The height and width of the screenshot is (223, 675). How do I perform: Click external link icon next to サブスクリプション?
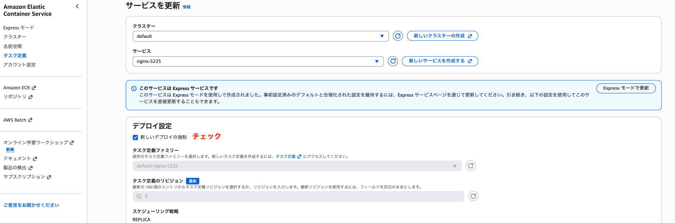[49, 177]
